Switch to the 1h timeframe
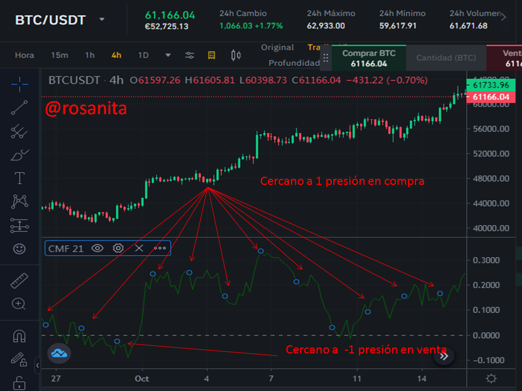This screenshot has width=522, height=391. [x=90, y=55]
